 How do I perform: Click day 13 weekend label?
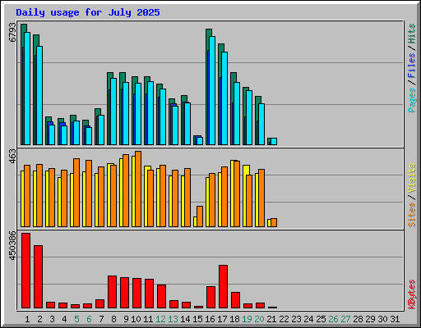(x=173, y=319)
